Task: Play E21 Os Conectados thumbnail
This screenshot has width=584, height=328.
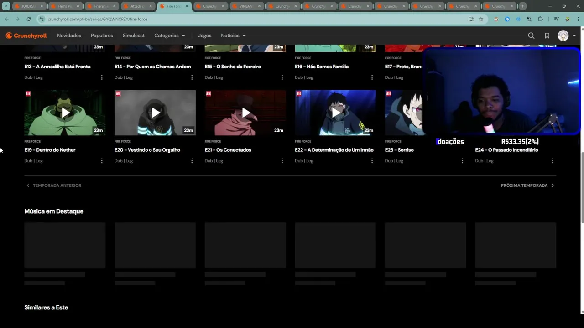Action: [x=245, y=113]
